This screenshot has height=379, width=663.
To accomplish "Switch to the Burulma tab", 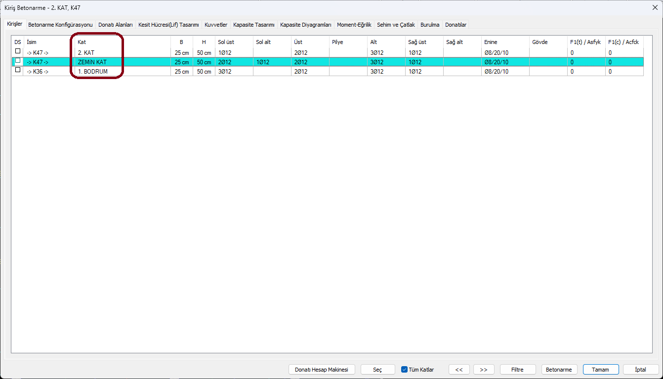I will [x=430, y=24].
